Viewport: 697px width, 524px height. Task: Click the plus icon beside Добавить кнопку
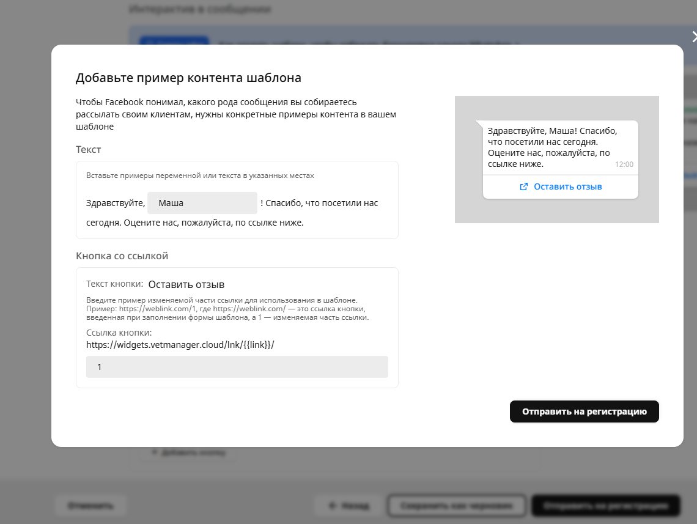pos(153,453)
